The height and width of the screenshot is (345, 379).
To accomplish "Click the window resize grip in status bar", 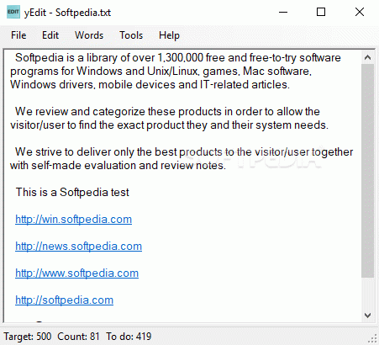I will [372, 339].
